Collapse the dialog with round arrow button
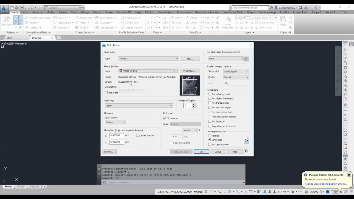The image size is (354, 199). click(x=246, y=151)
